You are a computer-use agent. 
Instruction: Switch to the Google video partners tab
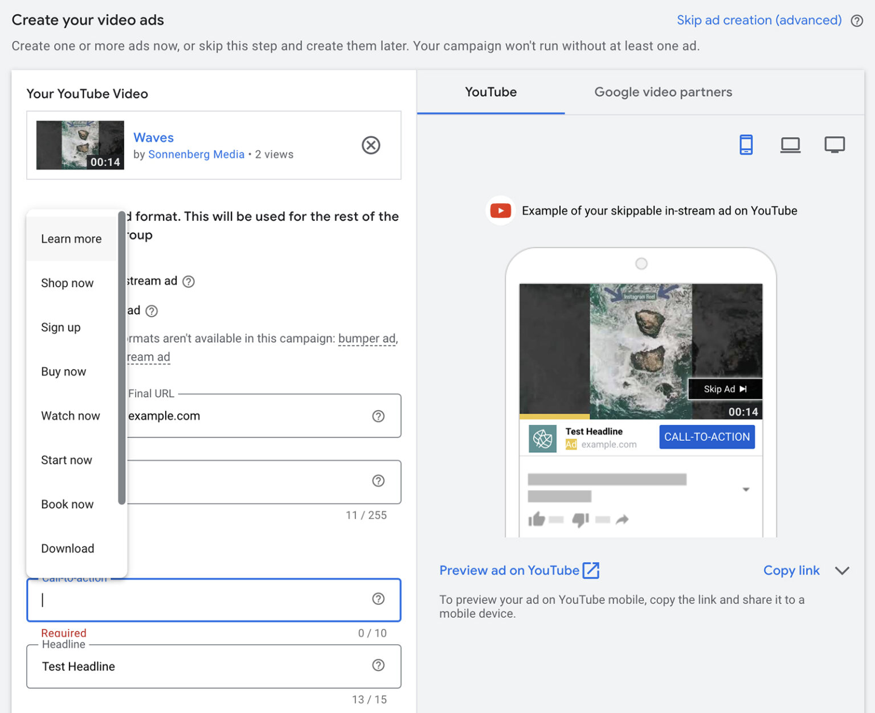tap(663, 92)
